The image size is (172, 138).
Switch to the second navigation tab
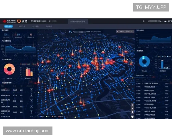(22, 26)
